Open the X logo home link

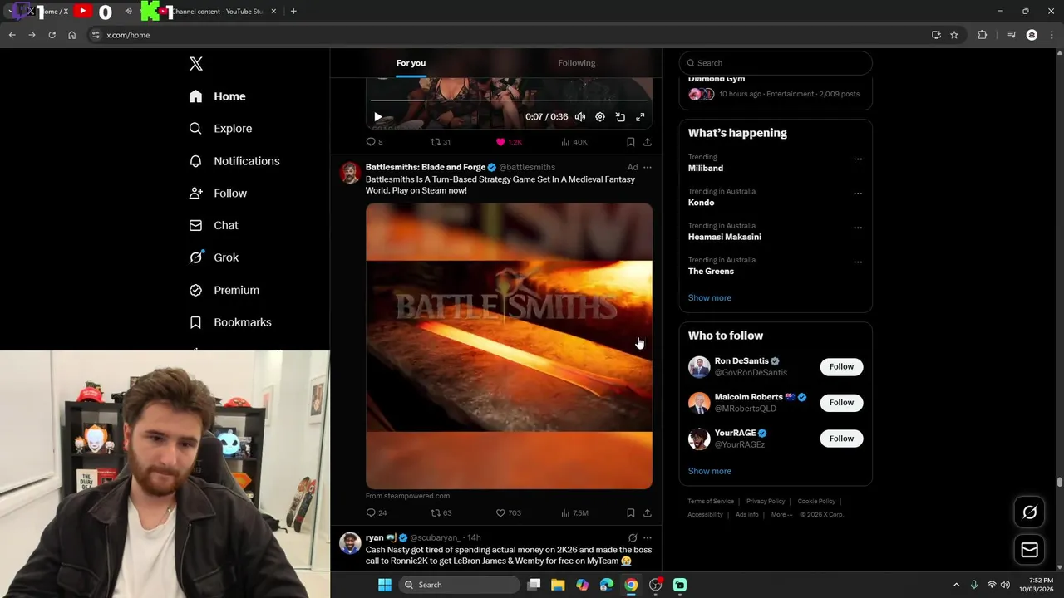pos(195,64)
